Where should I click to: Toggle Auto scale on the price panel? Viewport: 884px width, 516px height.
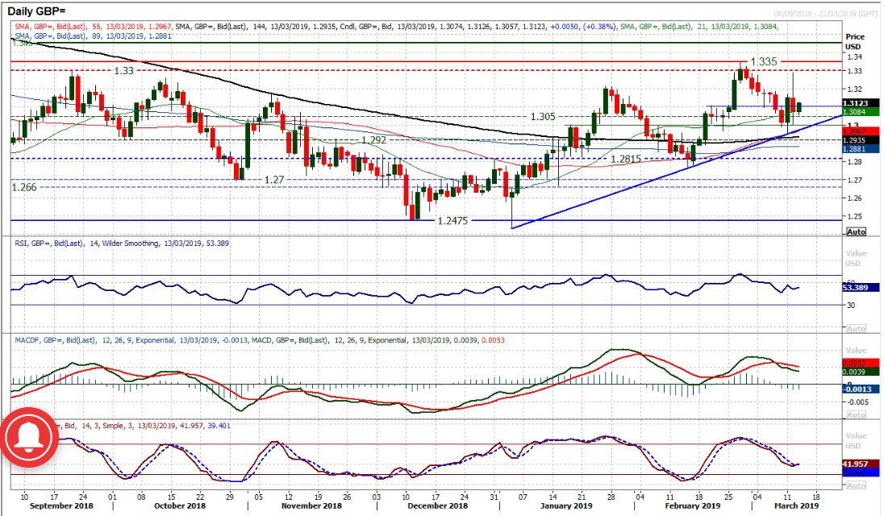[855, 231]
